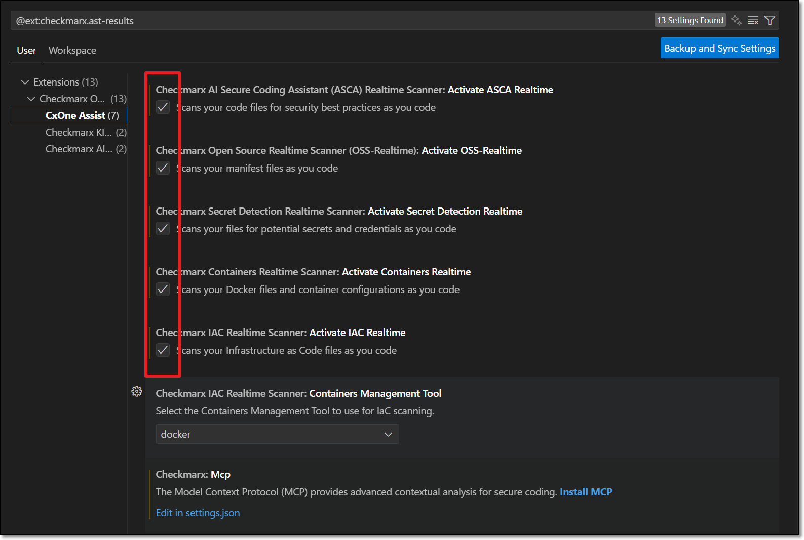The height and width of the screenshot is (540, 804).
Task: Collapse the Extensions (13) tree group
Action: coord(25,82)
